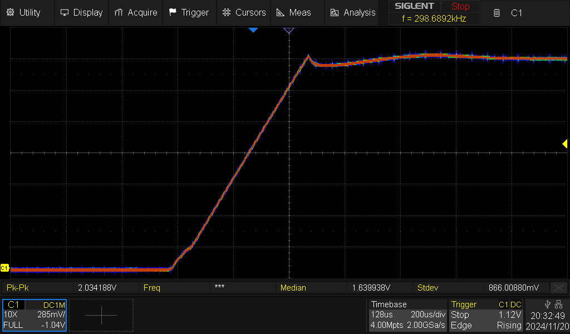The width and height of the screenshot is (570, 334).
Task: Open the Utility menu
Action: coord(23,12)
